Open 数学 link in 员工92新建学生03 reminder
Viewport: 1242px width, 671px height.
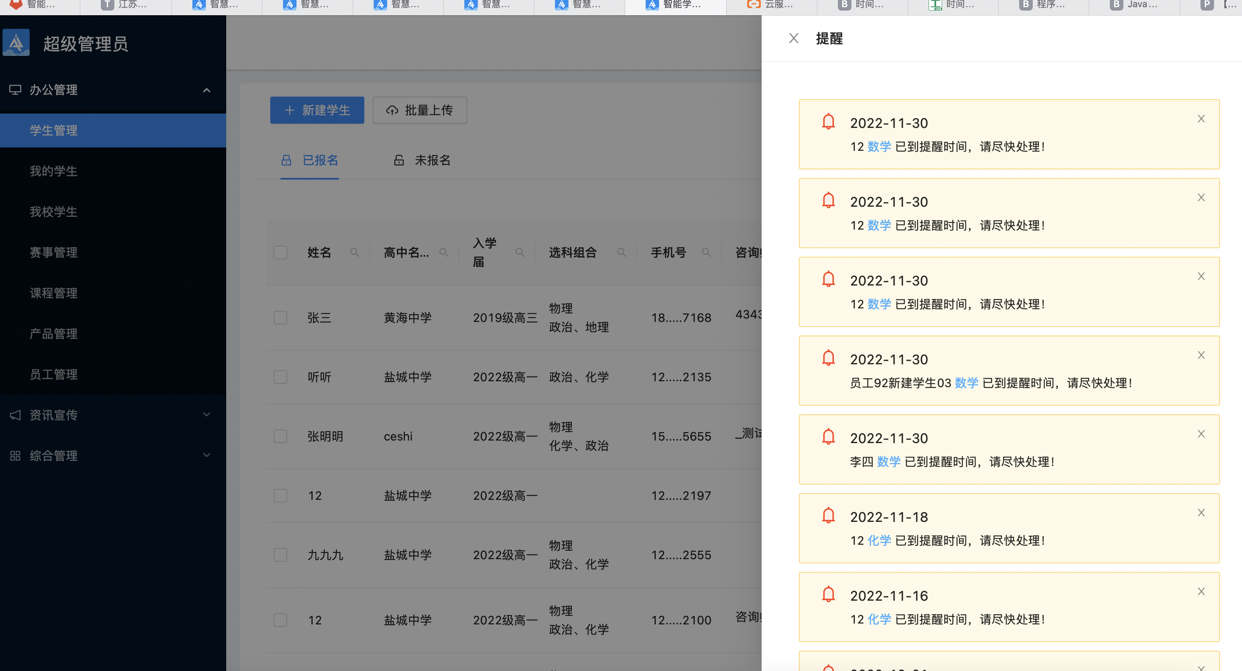[x=966, y=383]
